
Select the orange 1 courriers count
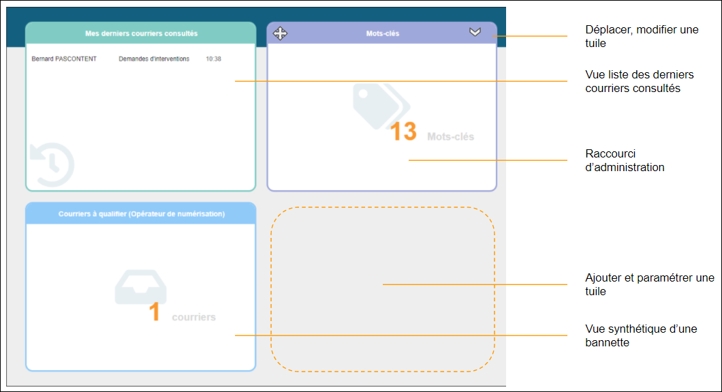(155, 312)
